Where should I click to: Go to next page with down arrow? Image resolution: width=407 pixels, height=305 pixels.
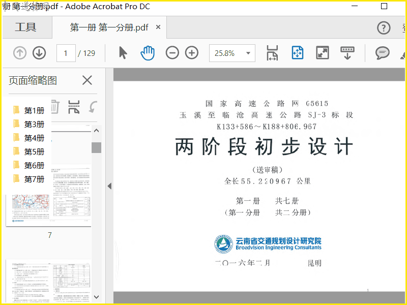click(x=39, y=53)
